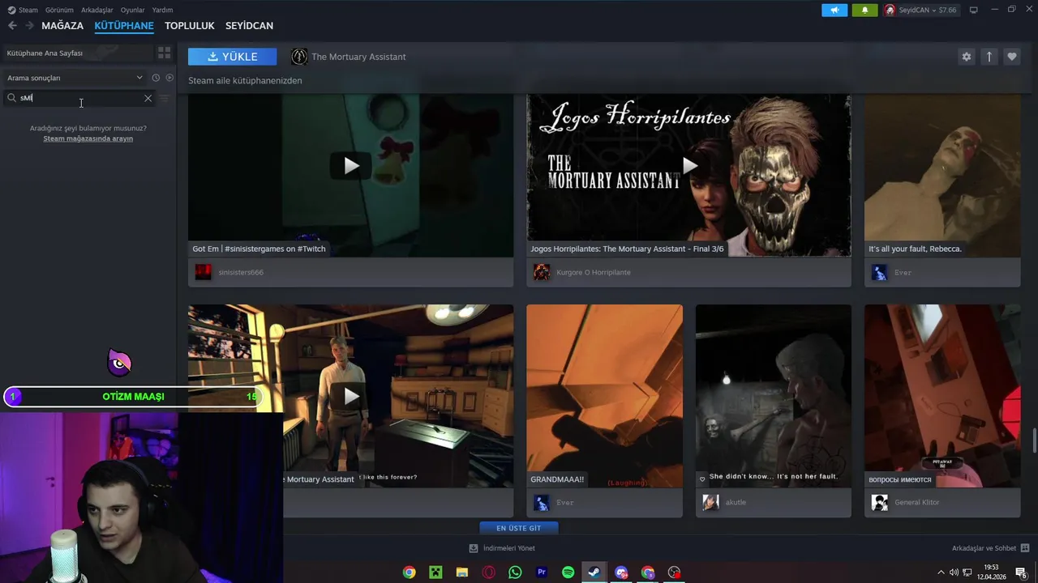Open the She didn't know screenshot

[774, 396]
